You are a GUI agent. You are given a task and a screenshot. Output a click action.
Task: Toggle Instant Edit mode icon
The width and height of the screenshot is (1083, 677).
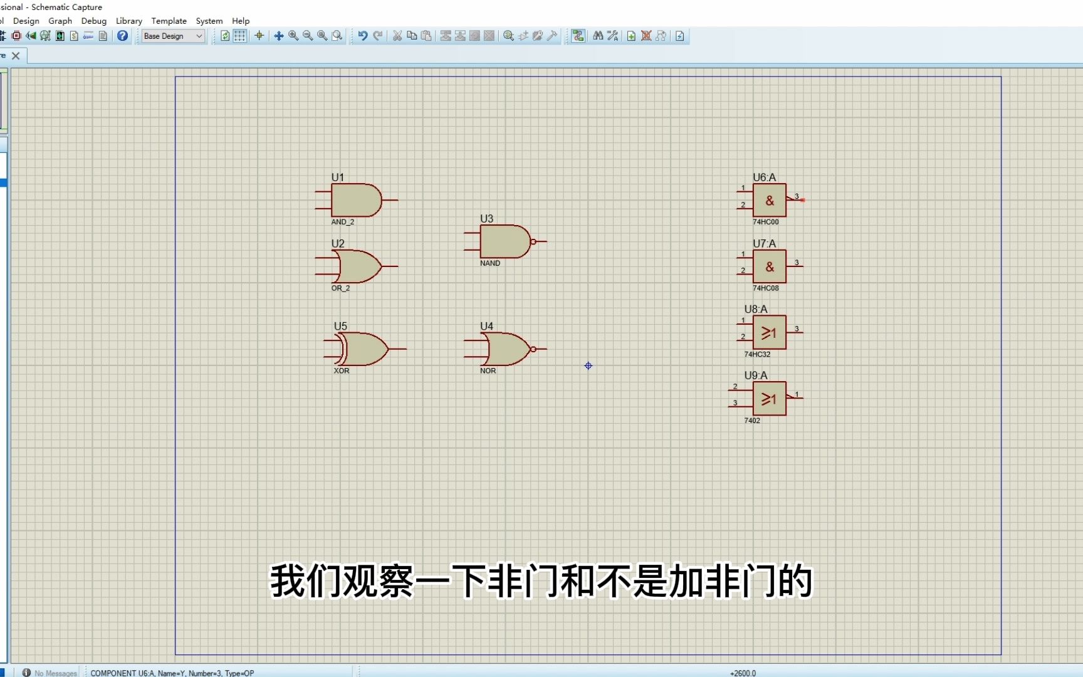pyautogui.click(x=680, y=36)
